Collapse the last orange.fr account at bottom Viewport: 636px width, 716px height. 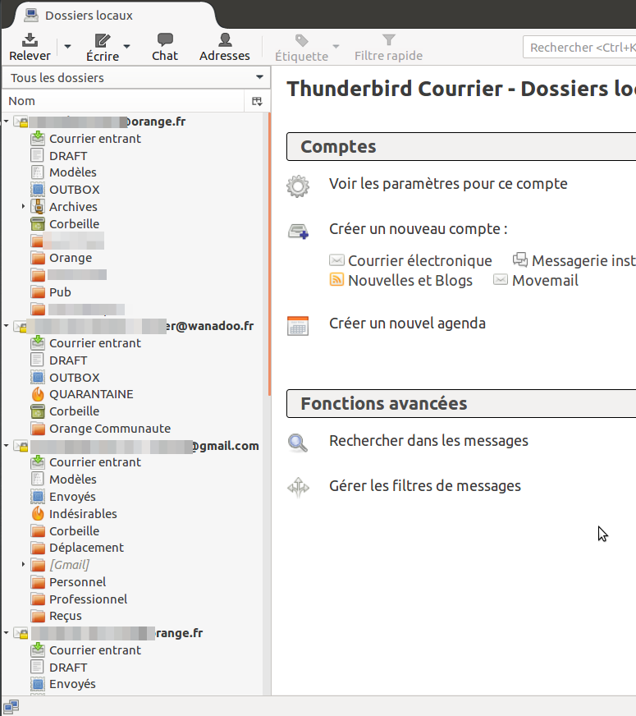[7, 633]
